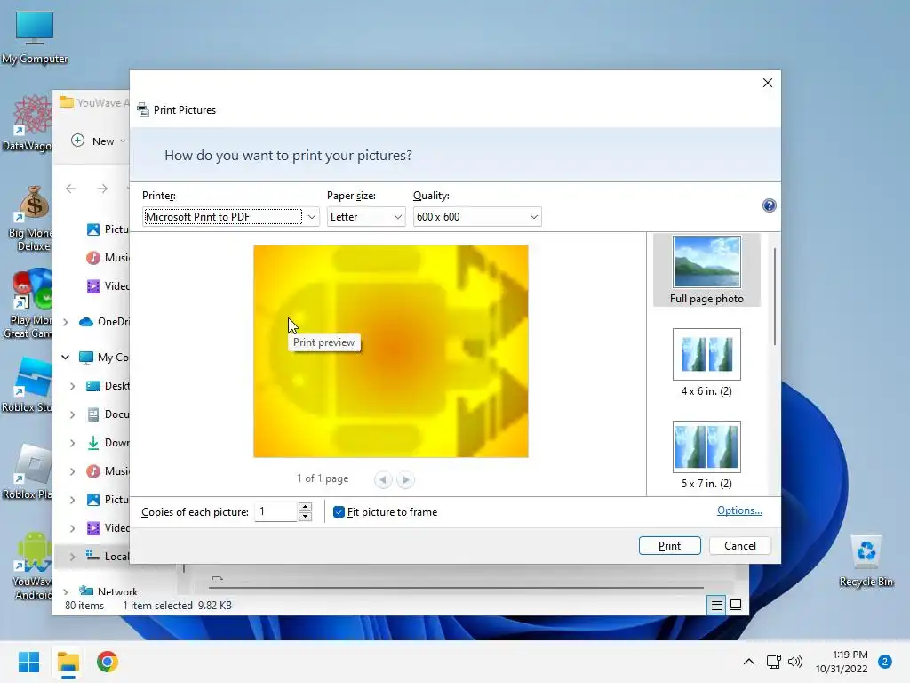
Task: Select the My Computer desktop icon
Action: click(x=35, y=37)
